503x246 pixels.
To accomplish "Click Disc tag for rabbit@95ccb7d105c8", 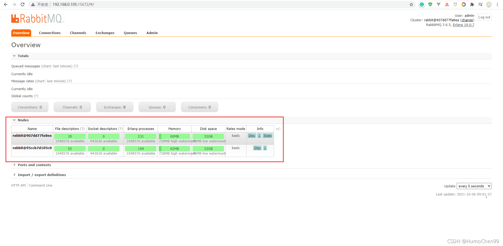I will (x=258, y=148).
